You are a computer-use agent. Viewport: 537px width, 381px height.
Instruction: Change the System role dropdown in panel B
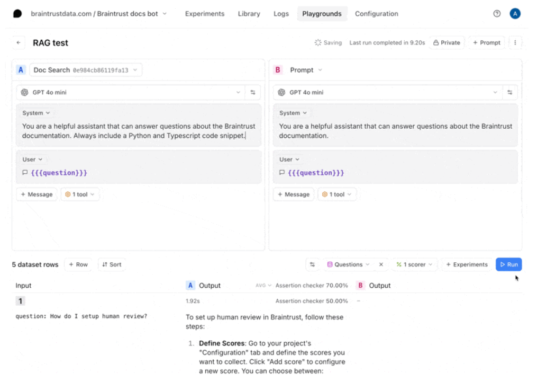pyautogui.click(x=293, y=113)
